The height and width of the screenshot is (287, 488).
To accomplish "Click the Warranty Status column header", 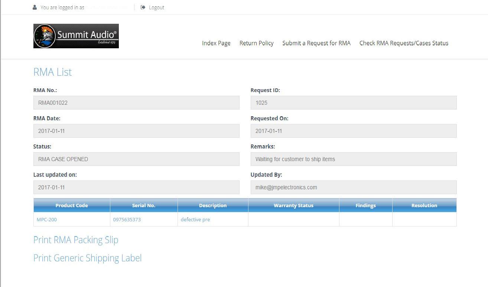I will tap(293, 205).
